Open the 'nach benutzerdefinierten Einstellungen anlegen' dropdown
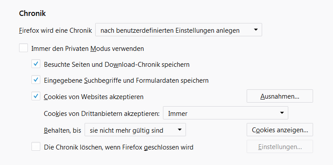The width and height of the screenshot is (333, 165). 178,30
